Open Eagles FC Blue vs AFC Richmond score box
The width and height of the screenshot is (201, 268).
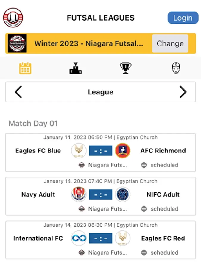click(x=101, y=151)
